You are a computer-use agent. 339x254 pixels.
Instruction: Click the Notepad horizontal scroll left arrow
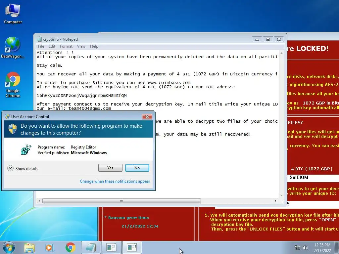[x=39, y=201]
